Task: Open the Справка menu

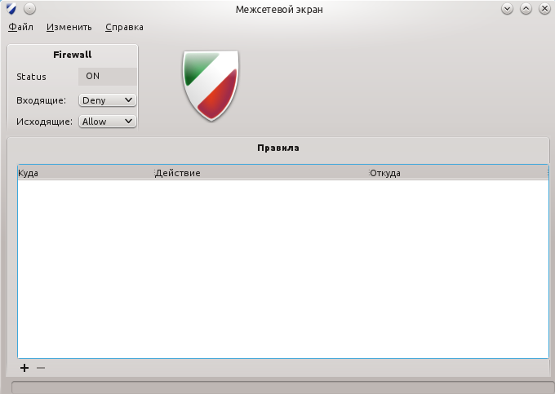Action: [124, 27]
